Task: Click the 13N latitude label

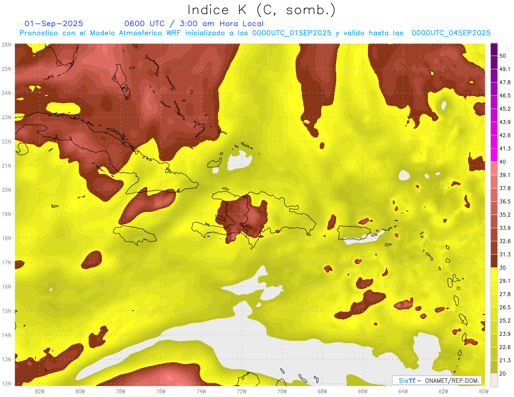Action: 6,359
